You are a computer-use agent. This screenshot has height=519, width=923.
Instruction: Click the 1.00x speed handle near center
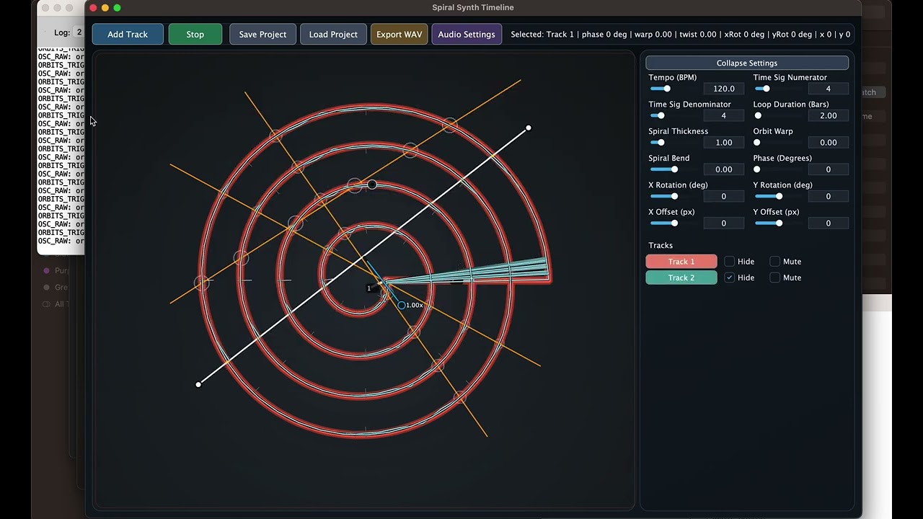[x=402, y=306]
